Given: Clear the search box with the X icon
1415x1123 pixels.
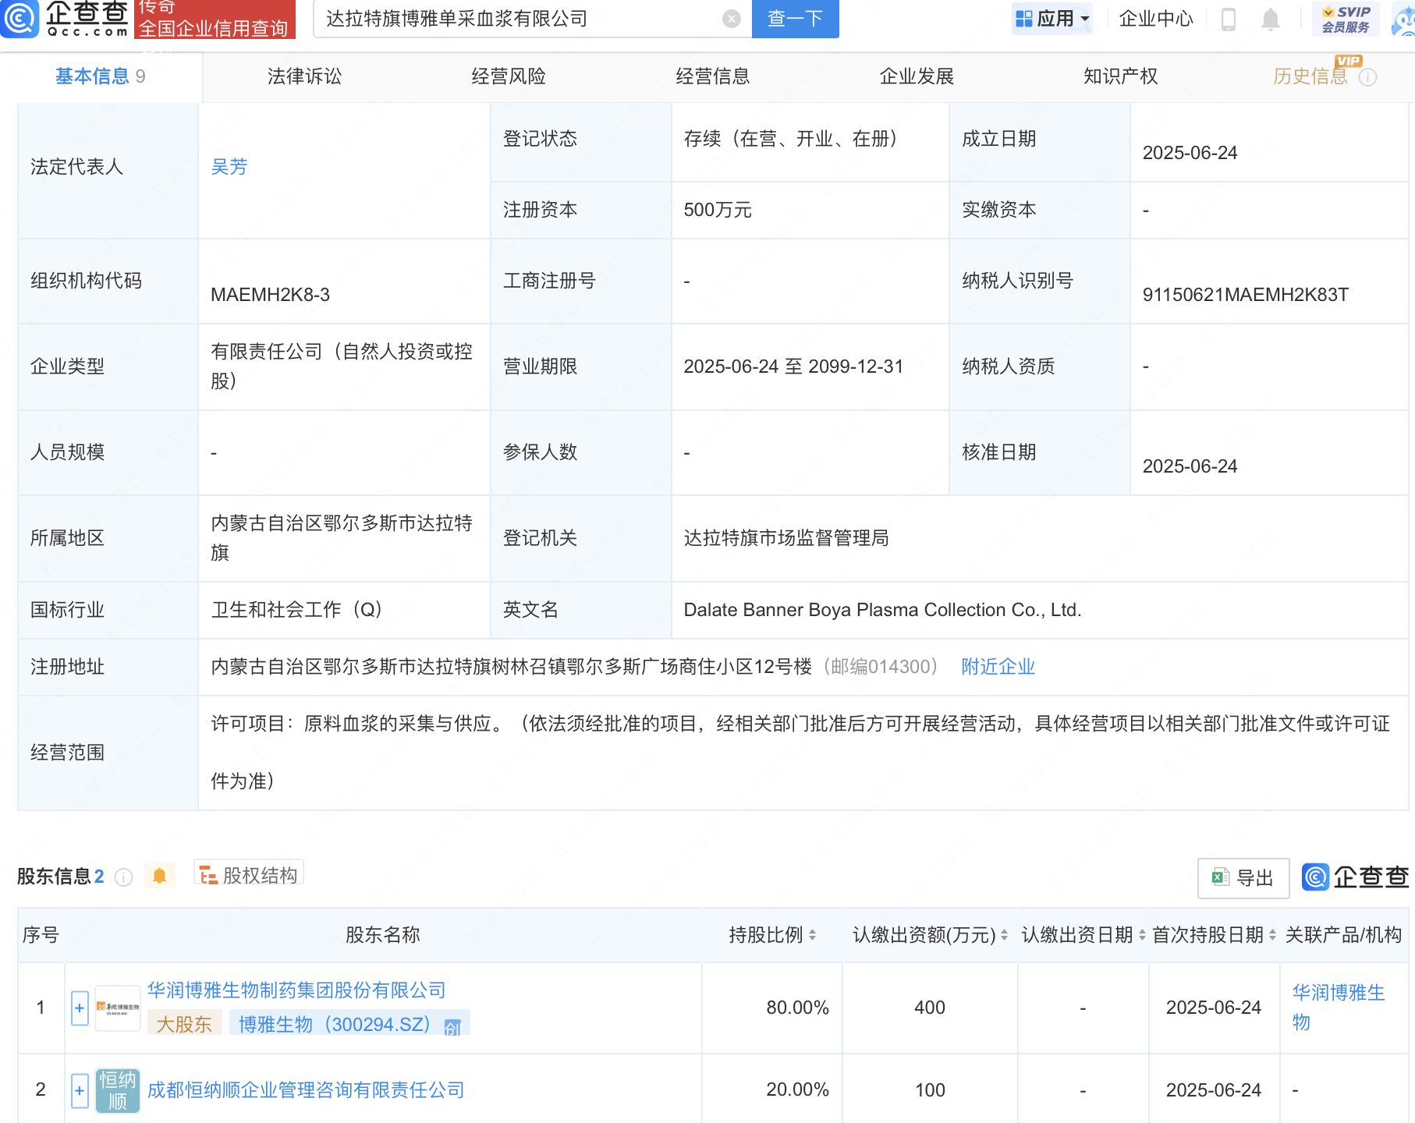Looking at the screenshot, I should point(731,19).
